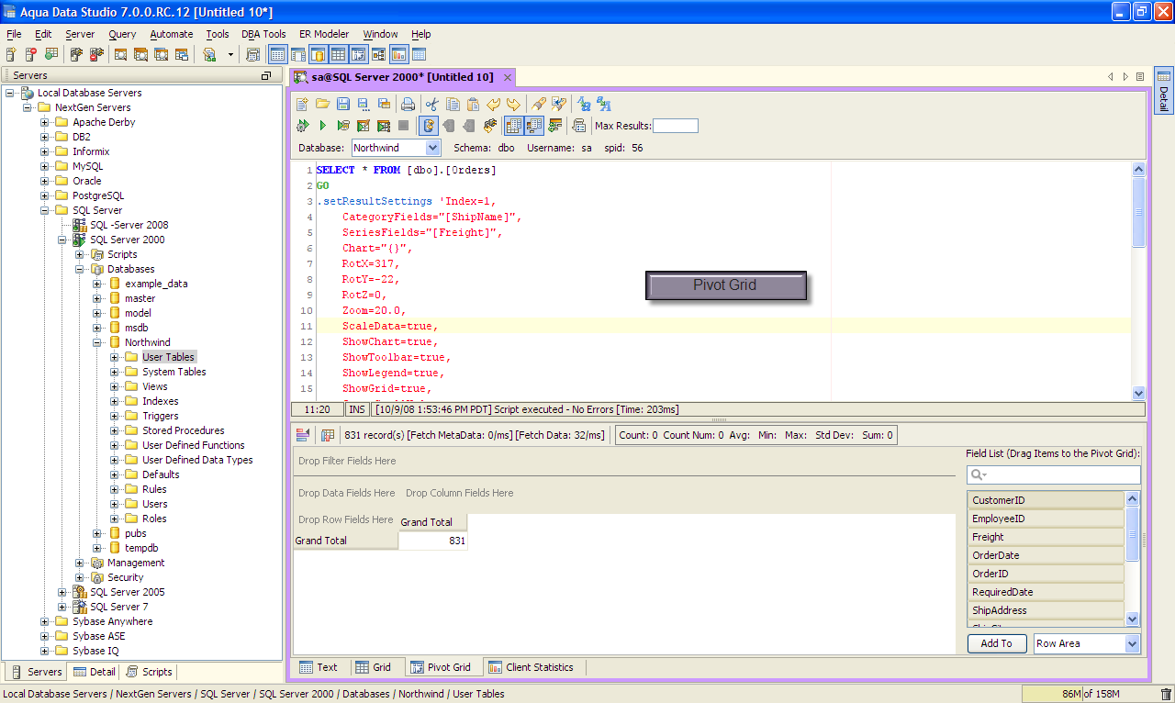Click the Print icon in editor toolbar
1175x703 pixels.
pos(408,104)
